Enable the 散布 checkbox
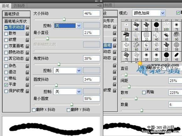182x136 pixels. [6, 34]
